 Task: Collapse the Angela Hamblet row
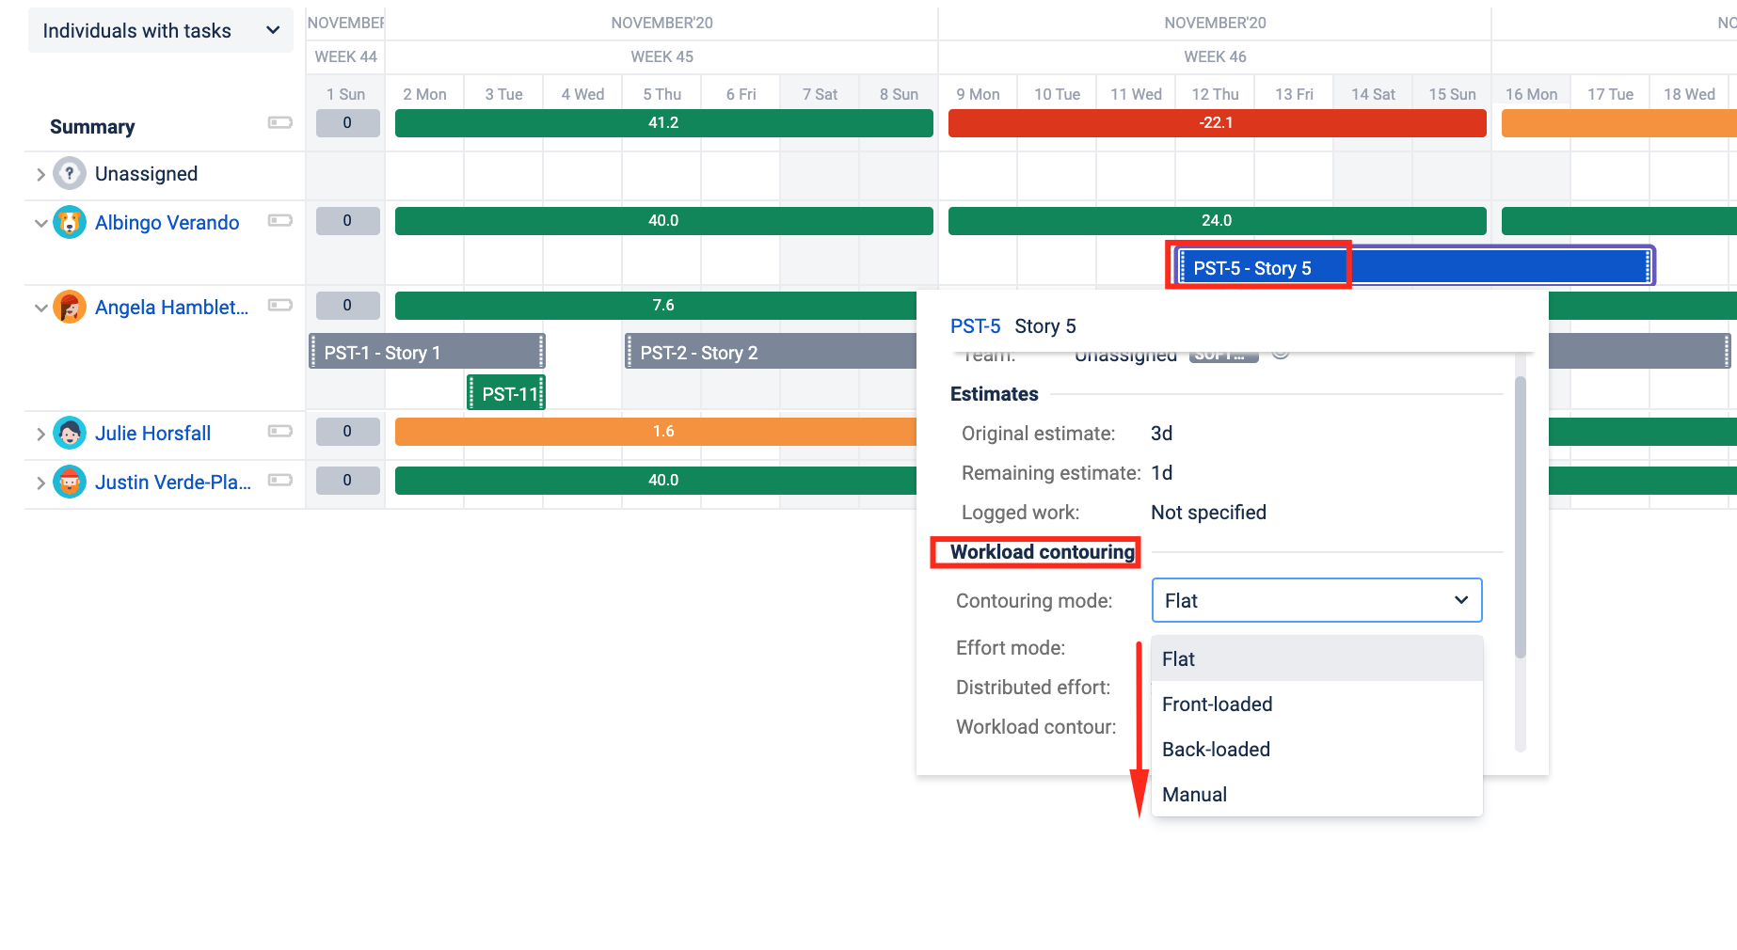(40, 309)
